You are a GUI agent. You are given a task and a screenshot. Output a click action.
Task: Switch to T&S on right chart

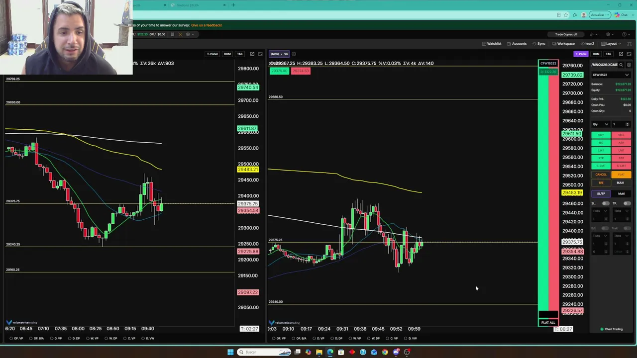pos(608,54)
